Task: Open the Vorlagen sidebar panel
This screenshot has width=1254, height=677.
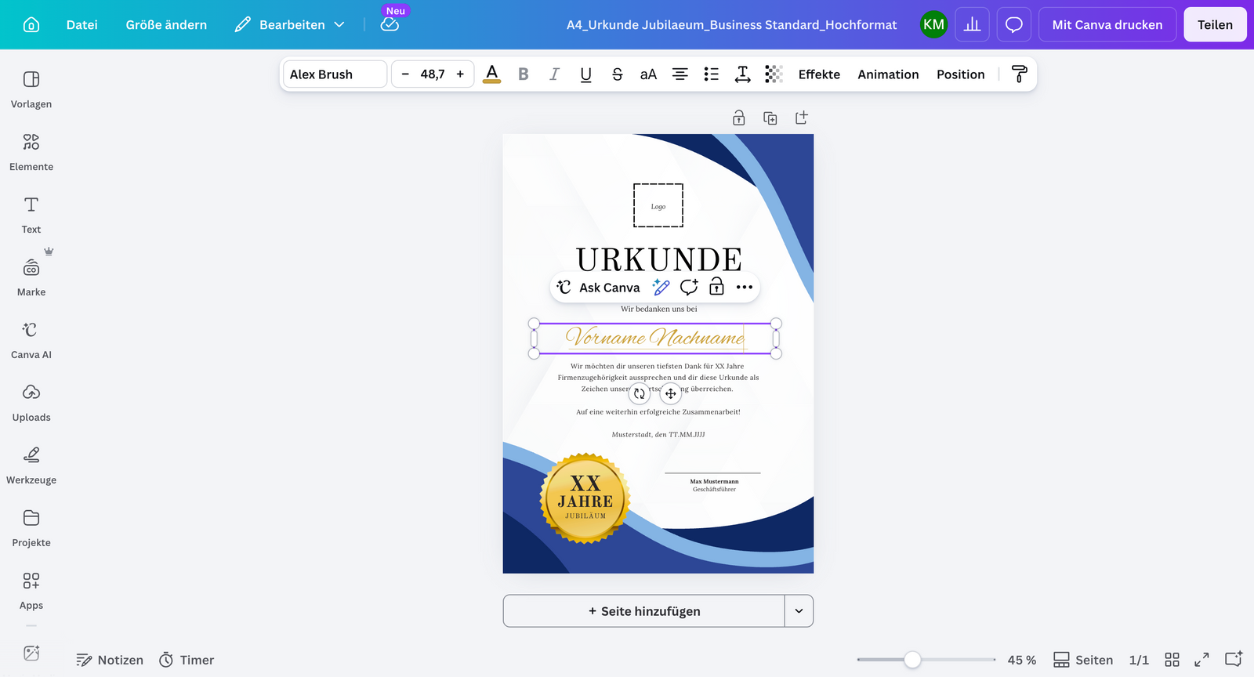Action: tap(31, 89)
